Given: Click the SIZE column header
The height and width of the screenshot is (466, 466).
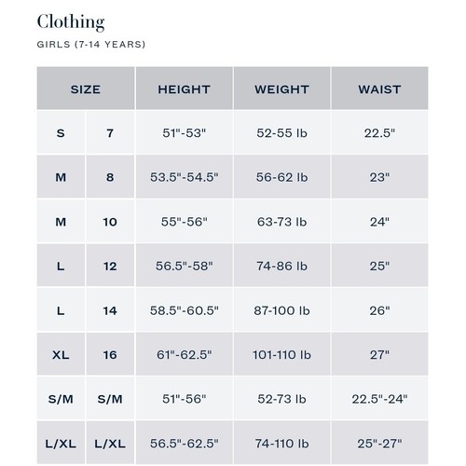Looking at the screenshot, I should 86,89.
